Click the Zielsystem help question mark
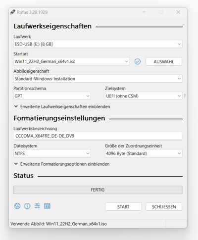Viewport: 198px width, 240px height. click(185, 96)
